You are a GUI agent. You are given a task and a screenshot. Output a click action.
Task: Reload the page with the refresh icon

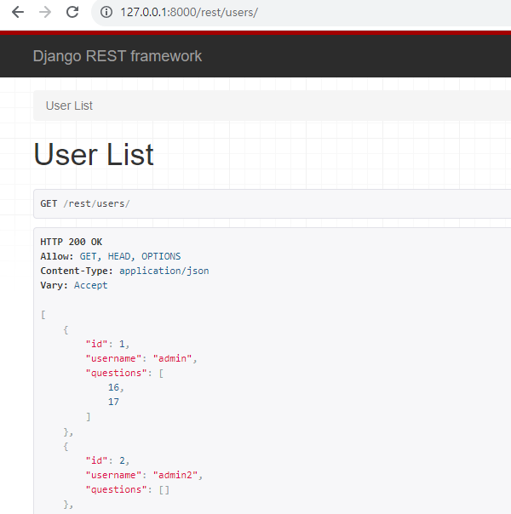72,12
